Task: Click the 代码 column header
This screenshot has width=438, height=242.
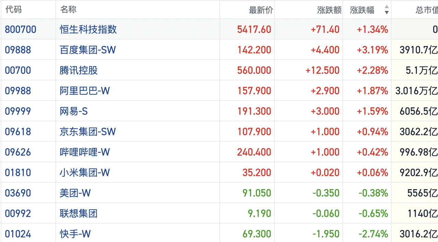Action: tap(14, 10)
